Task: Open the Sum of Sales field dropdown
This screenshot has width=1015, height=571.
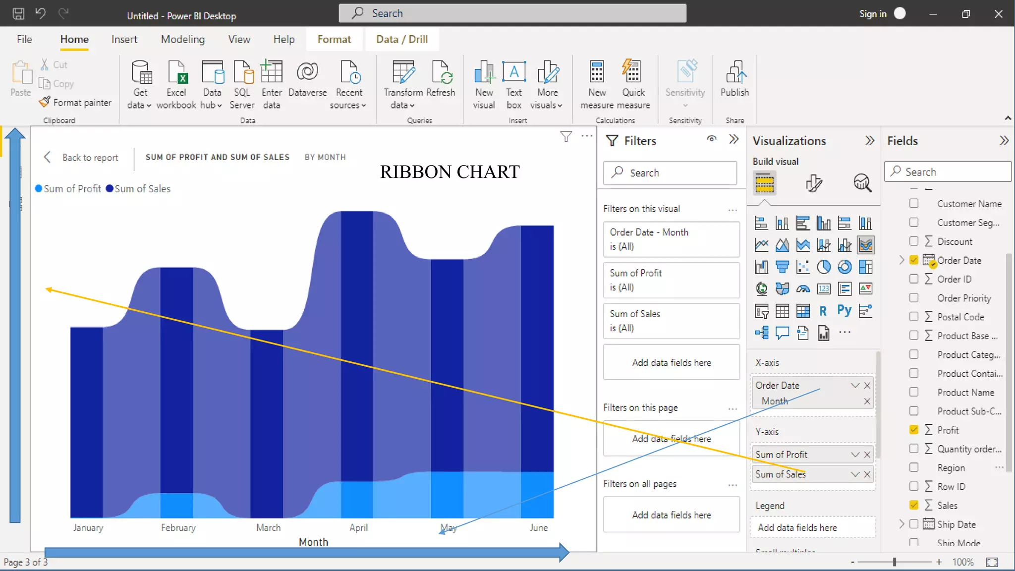Action: (855, 474)
